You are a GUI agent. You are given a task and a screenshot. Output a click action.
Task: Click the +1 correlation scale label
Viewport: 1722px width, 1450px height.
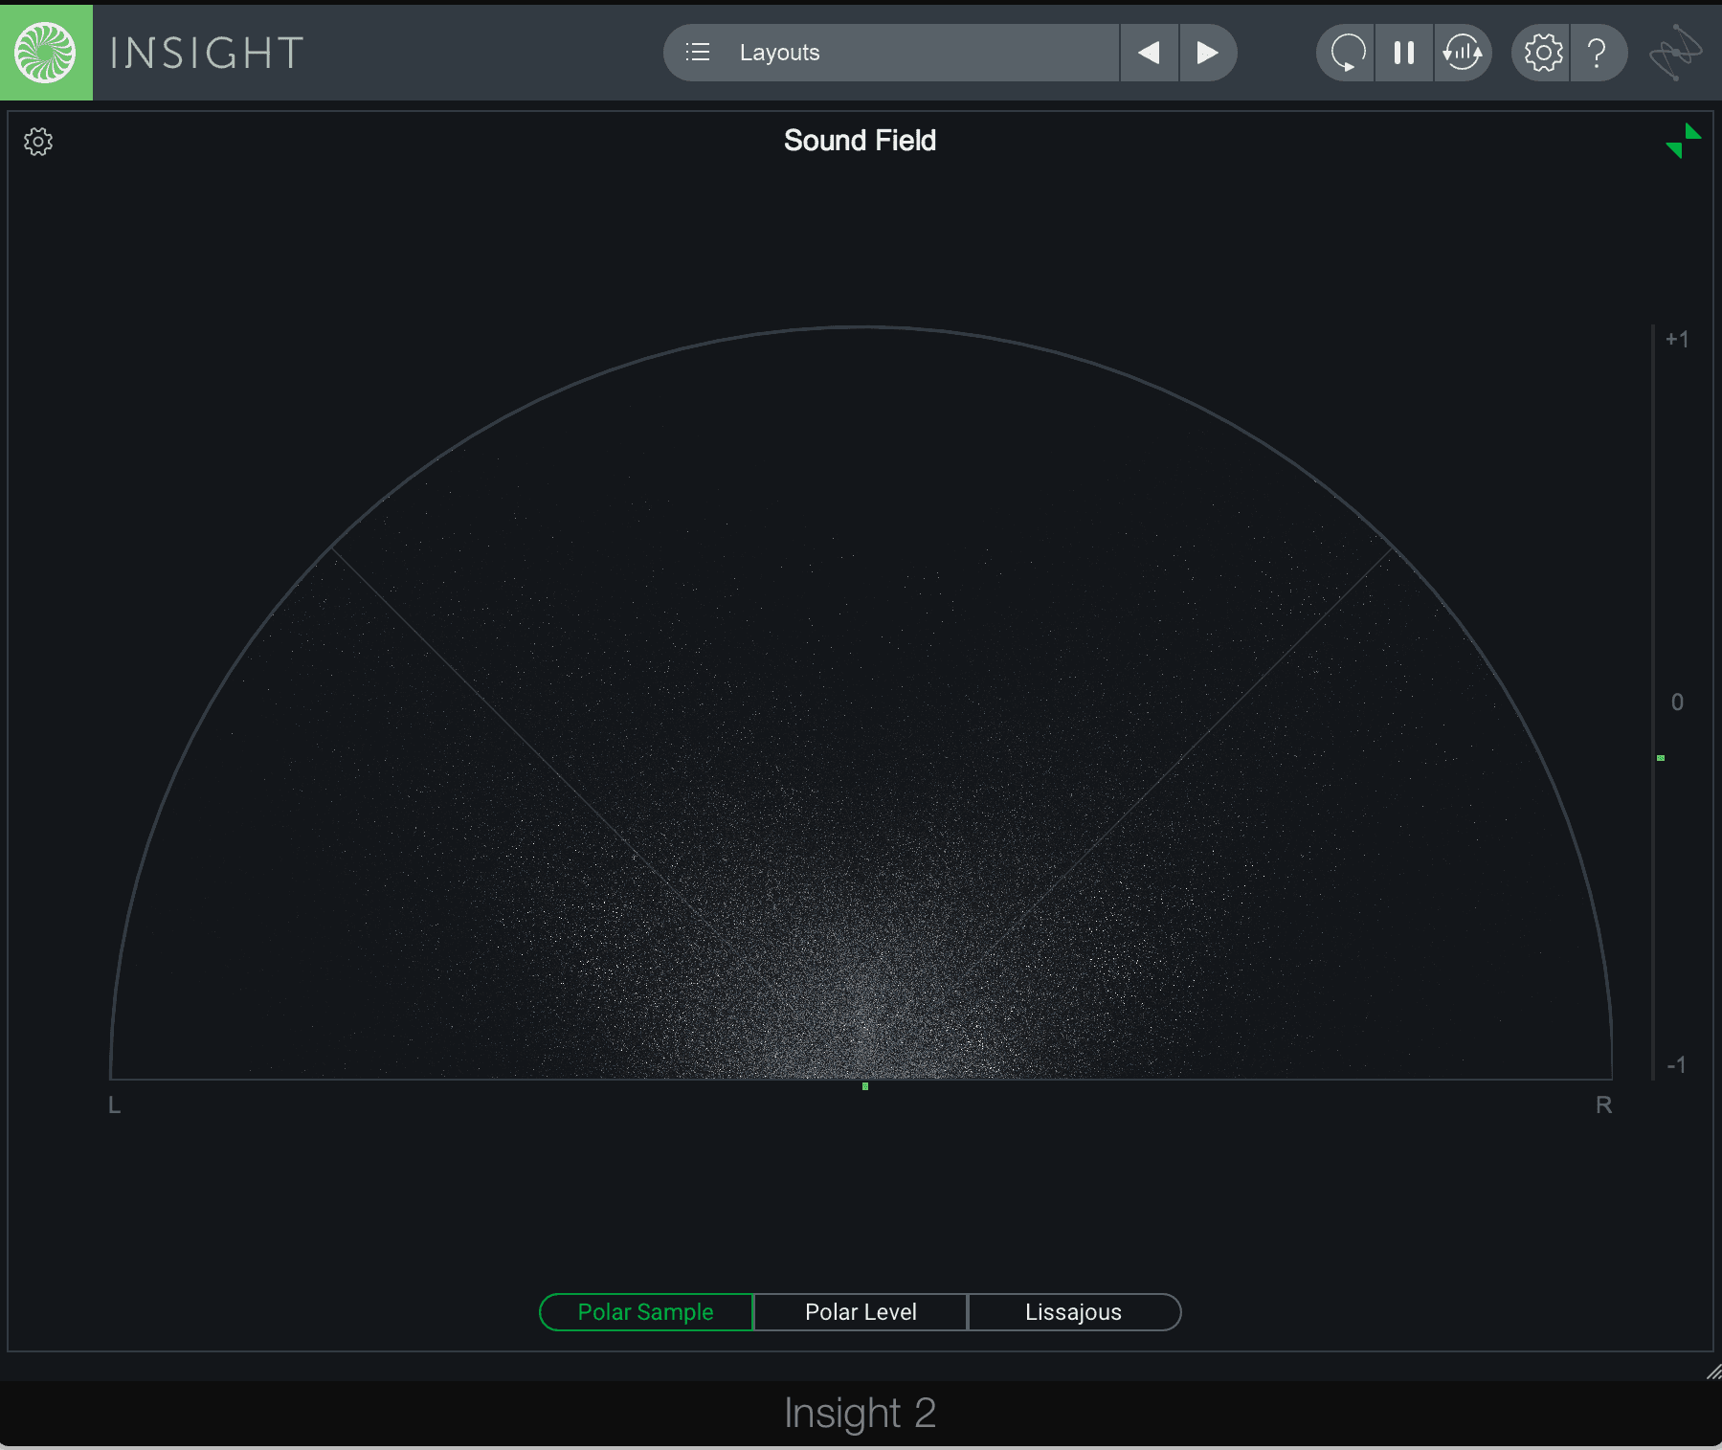click(1677, 340)
